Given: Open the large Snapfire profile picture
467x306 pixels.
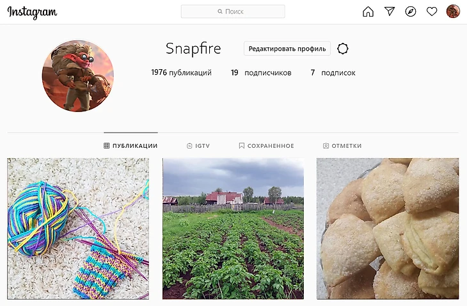Looking at the screenshot, I should [78, 76].
